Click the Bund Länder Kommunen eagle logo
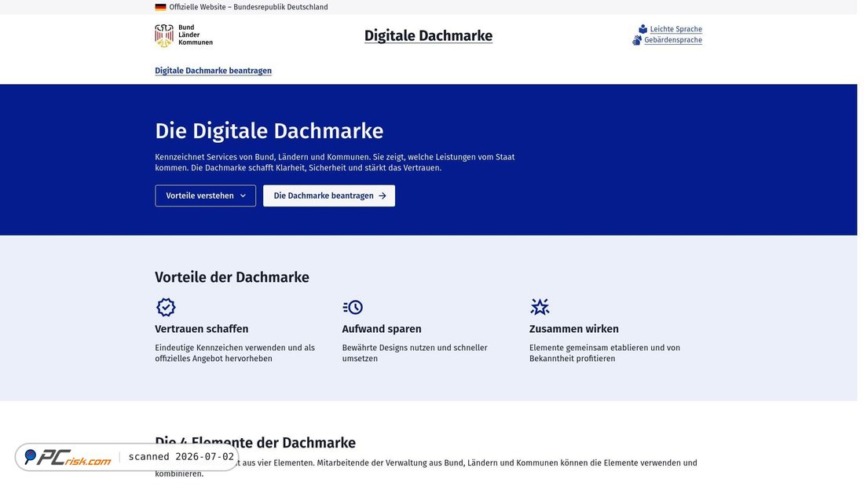The image size is (864, 486). pyautogui.click(x=184, y=35)
